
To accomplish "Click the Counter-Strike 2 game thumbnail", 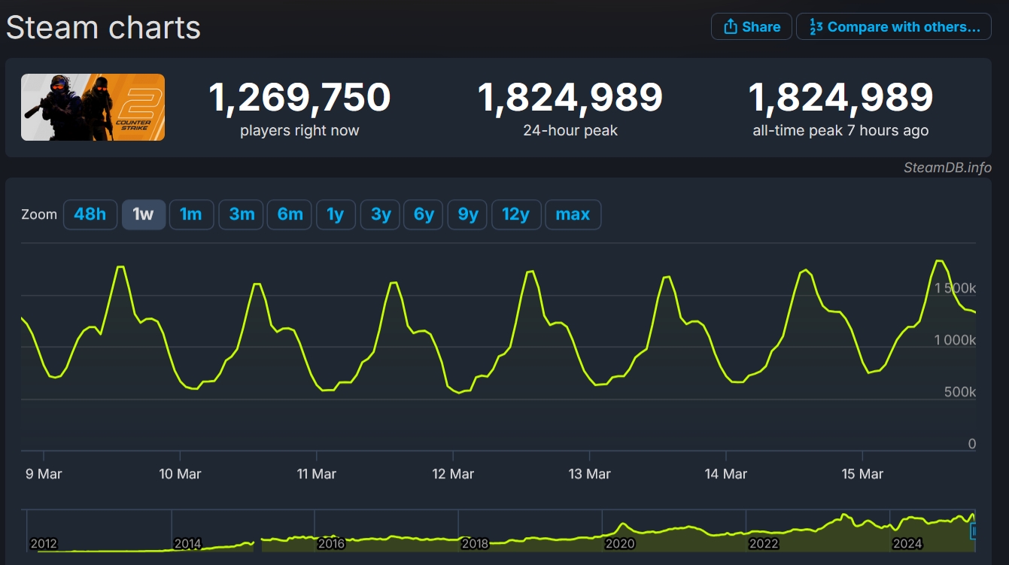I will click(x=93, y=107).
